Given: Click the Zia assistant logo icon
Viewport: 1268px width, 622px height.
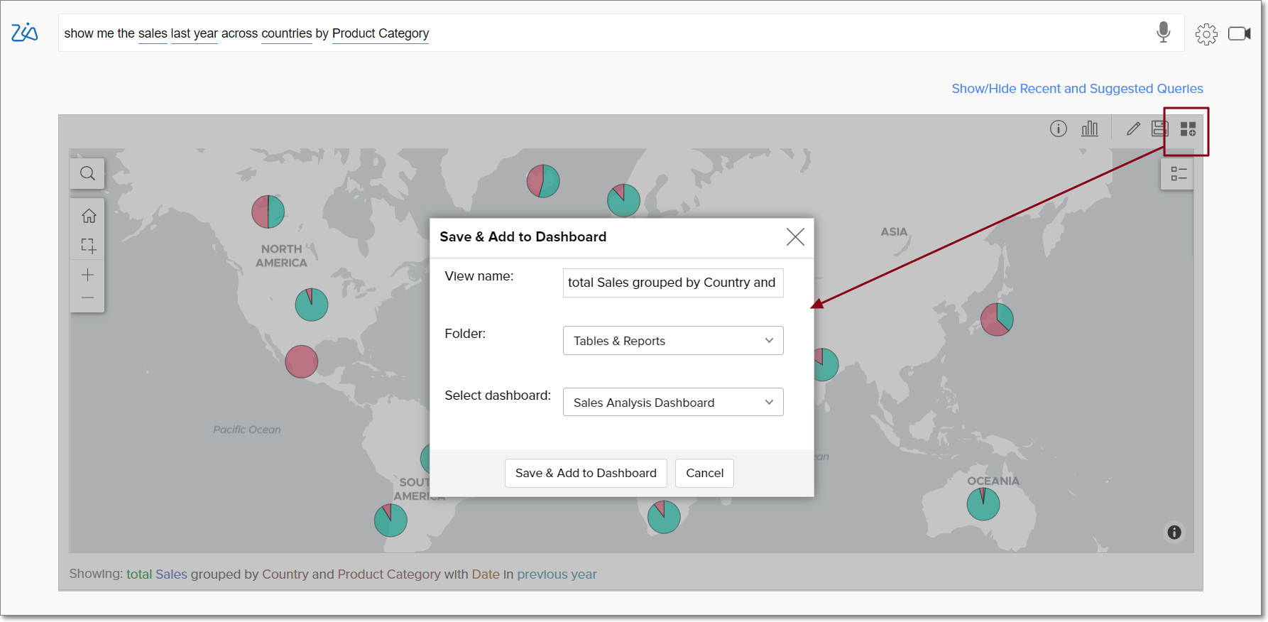Looking at the screenshot, I should (24, 33).
